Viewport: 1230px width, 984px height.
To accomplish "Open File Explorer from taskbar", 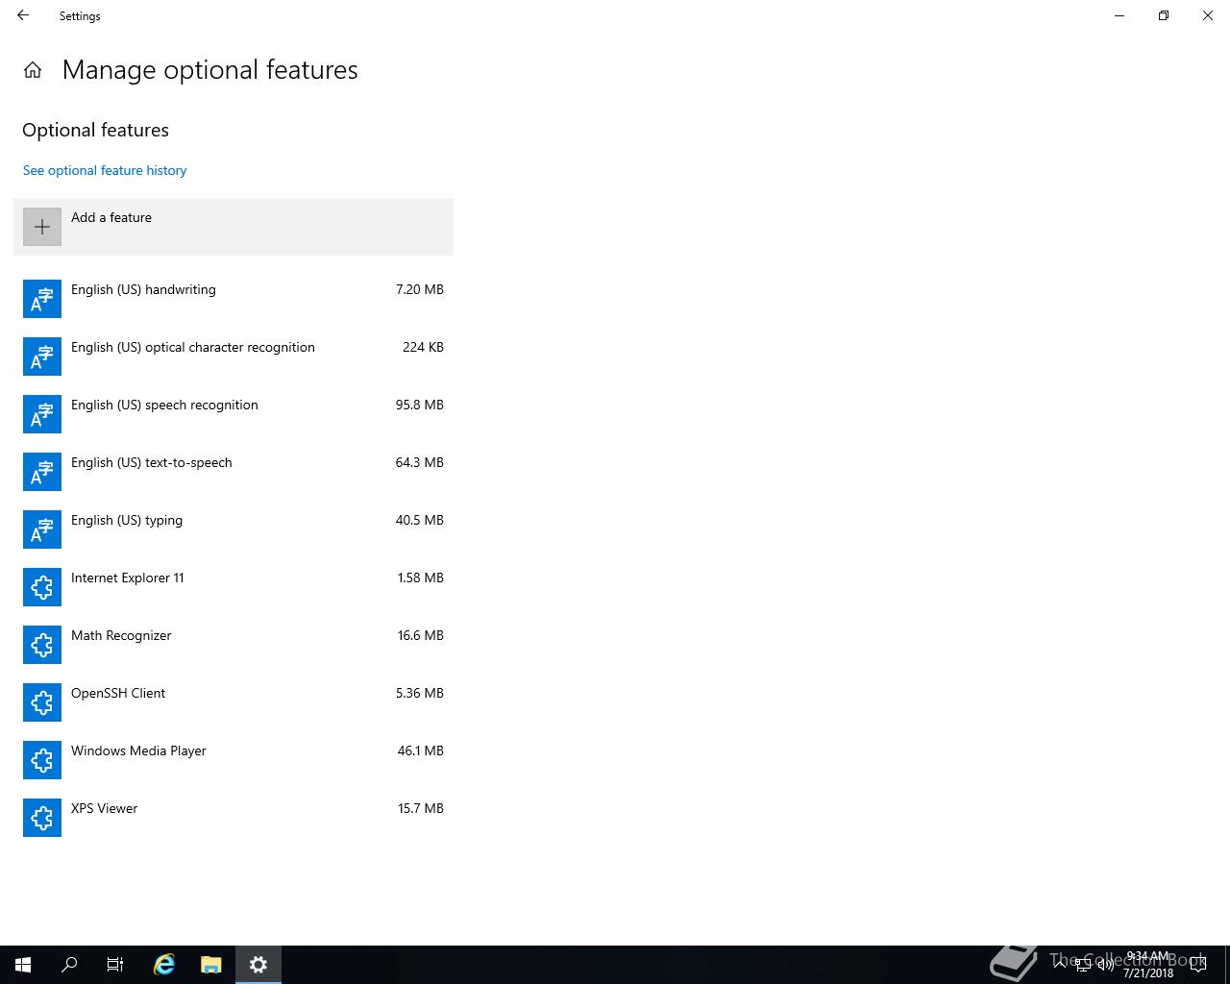I will (211, 965).
